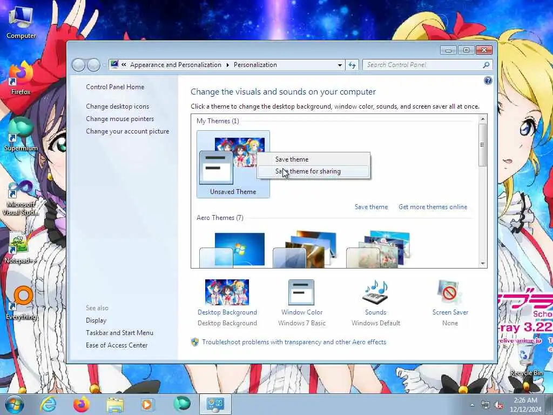This screenshot has width=553, height=415.
Task: Click the Window Color caption link
Action: [302, 312]
